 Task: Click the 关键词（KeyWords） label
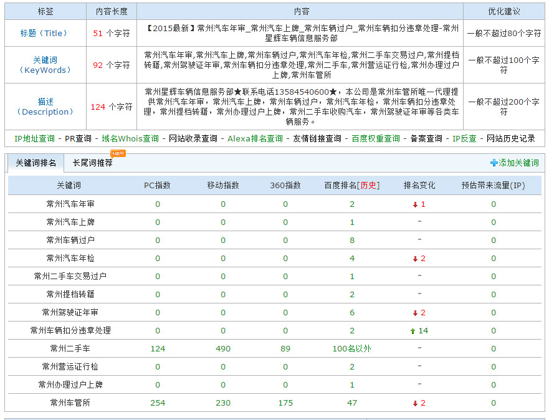click(45, 65)
